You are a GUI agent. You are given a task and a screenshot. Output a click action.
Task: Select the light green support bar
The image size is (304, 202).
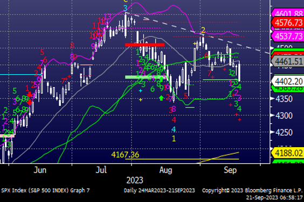click(144, 77)
